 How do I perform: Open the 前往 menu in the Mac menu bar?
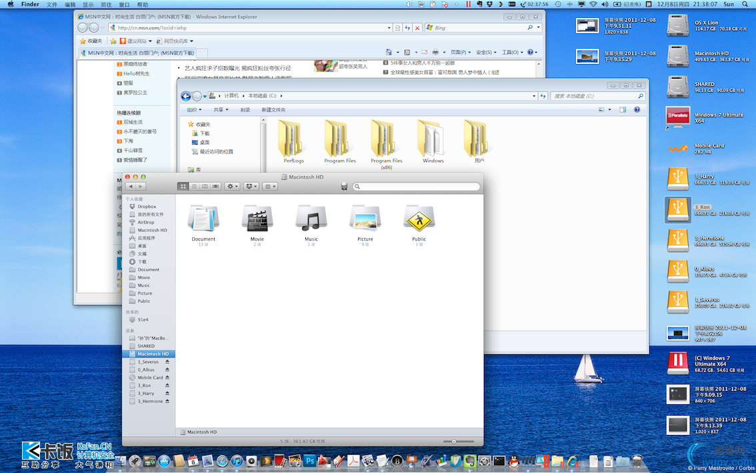click(x=106, y=5)
